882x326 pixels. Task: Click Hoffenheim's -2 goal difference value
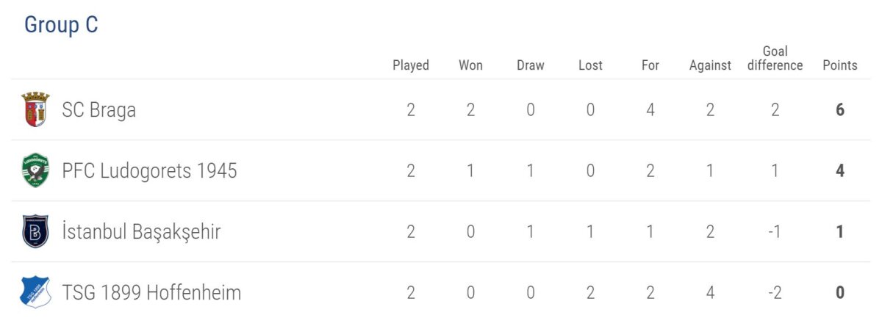click(775, 293)
